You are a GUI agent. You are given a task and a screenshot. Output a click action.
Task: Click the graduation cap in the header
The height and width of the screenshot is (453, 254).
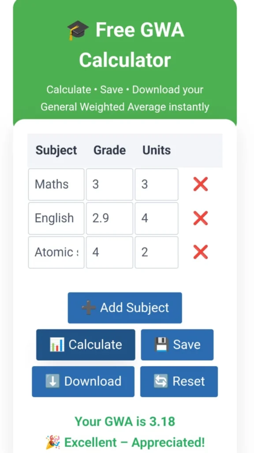click(78, 30)
